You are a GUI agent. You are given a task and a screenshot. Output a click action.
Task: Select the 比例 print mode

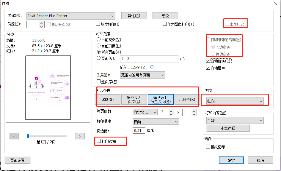[109, 100]
